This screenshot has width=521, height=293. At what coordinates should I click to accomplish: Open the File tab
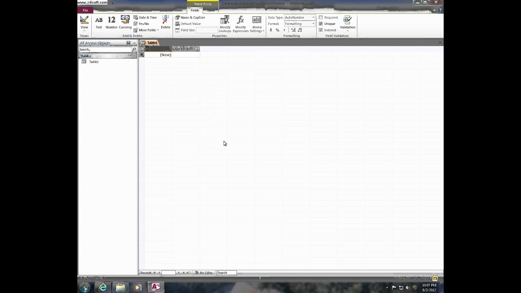point(85,10)
